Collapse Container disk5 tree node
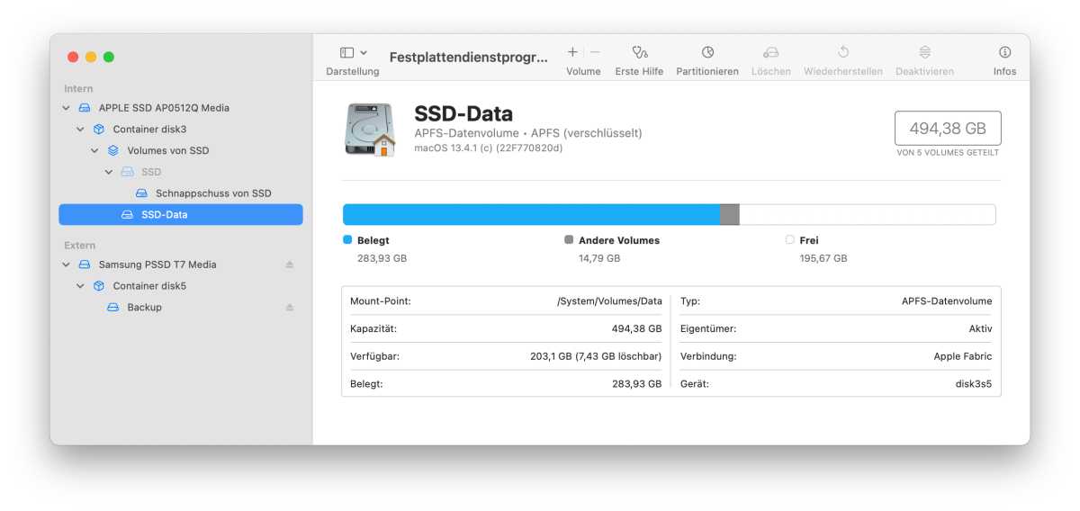 click(80, 286)
